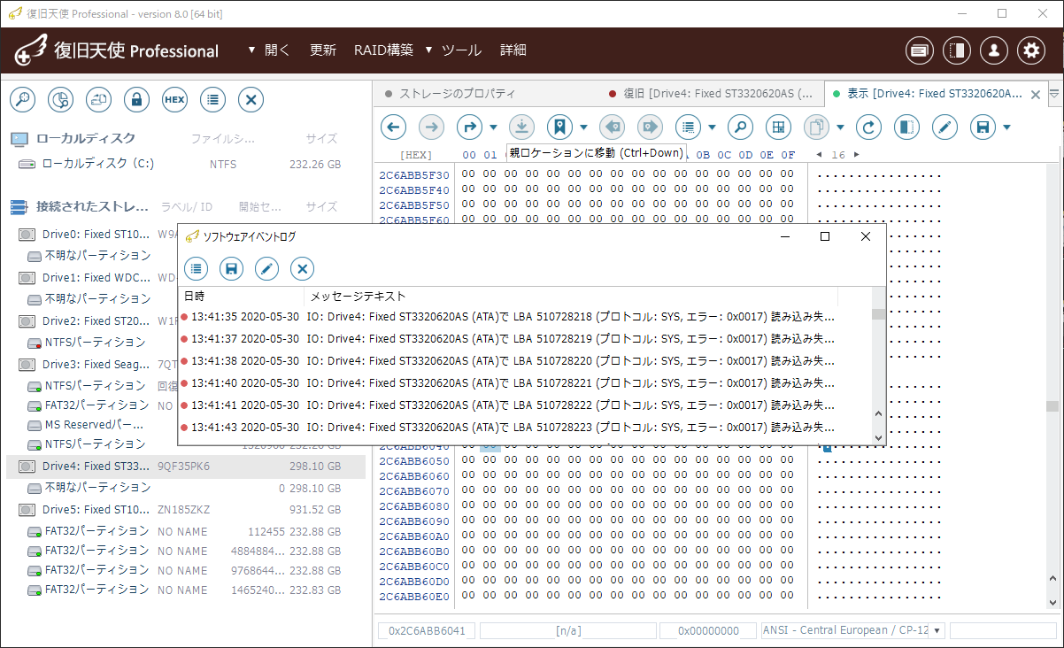
Task: Switch to the 復旧 [Drive4: Fixed ST3320620AS tab
Action: pyautogui.click(x=712, y=94)
